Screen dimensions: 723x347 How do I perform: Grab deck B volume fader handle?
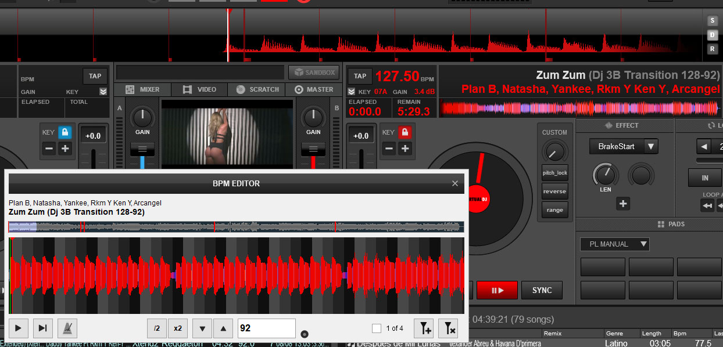[313, 149]
